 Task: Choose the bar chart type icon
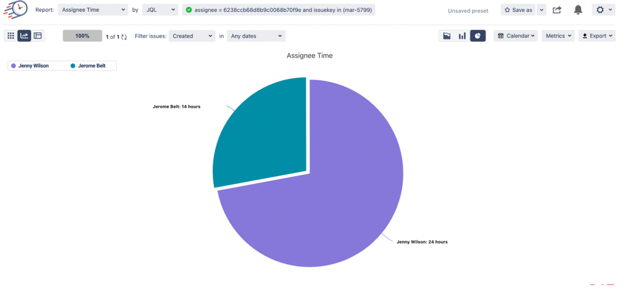463,36
